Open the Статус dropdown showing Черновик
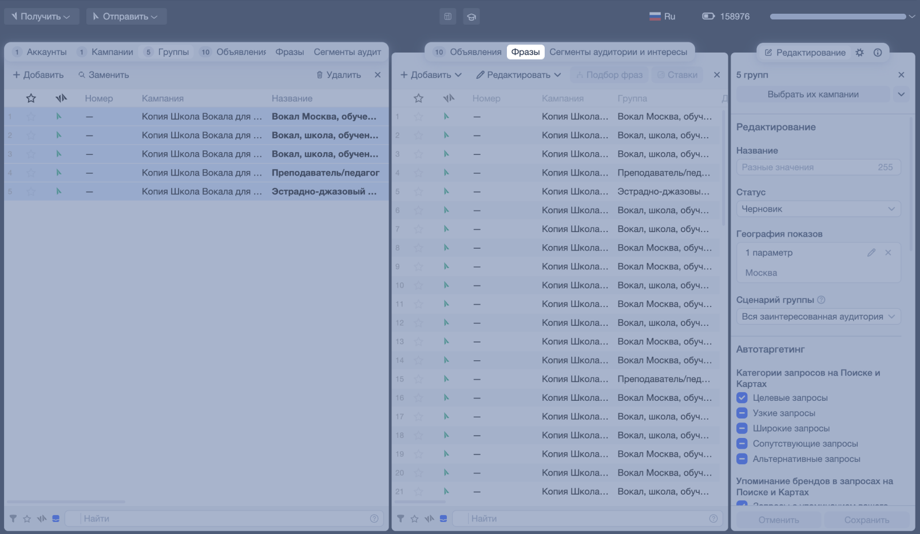 pyautogui.click(x=819, y=209)
